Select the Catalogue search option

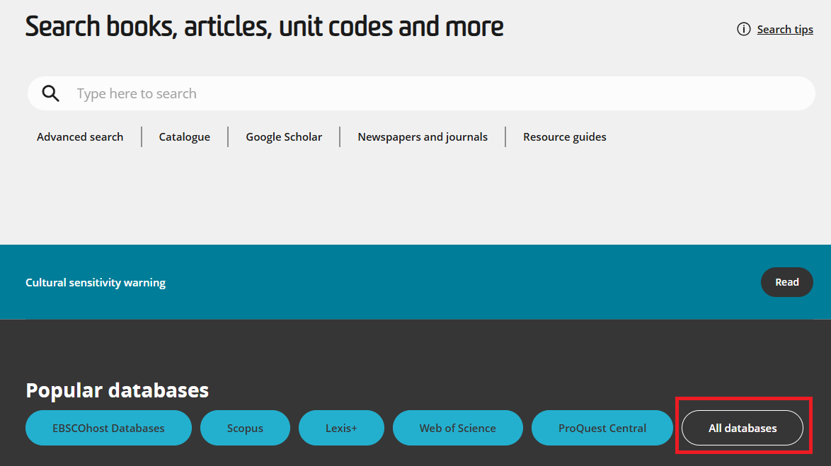coord(184,137)
